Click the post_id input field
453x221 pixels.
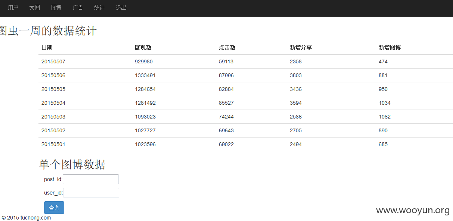[91, 179]
